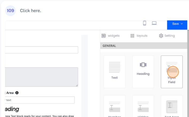Screen dimensions: 189x117
Task: Switch to mobile preview icon
Action: (145, 23)
